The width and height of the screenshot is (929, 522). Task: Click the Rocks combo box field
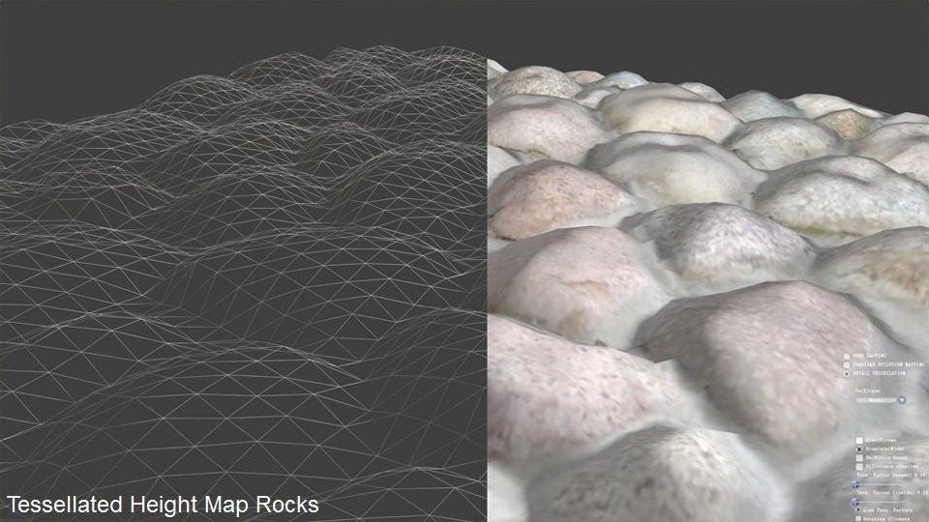(x=874, y=399)
